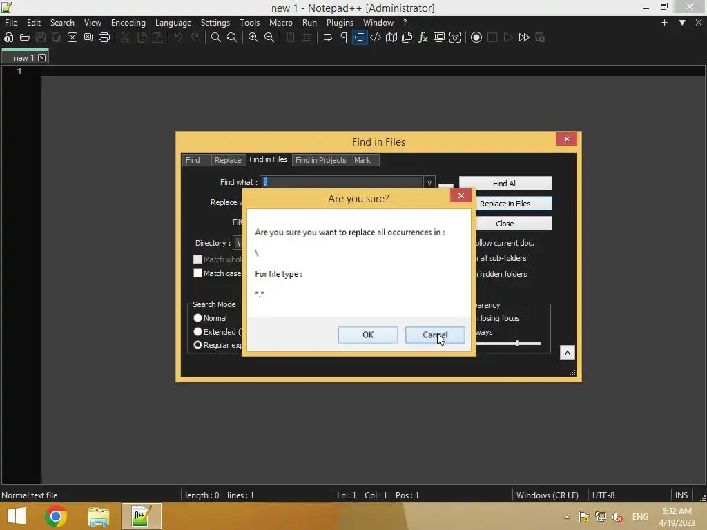Click Cancel in the Are you sure dialog
The image size is (707, 530).
point(435,335)
